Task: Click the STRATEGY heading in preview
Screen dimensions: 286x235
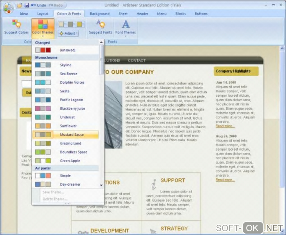Action: tap(174, 229)
